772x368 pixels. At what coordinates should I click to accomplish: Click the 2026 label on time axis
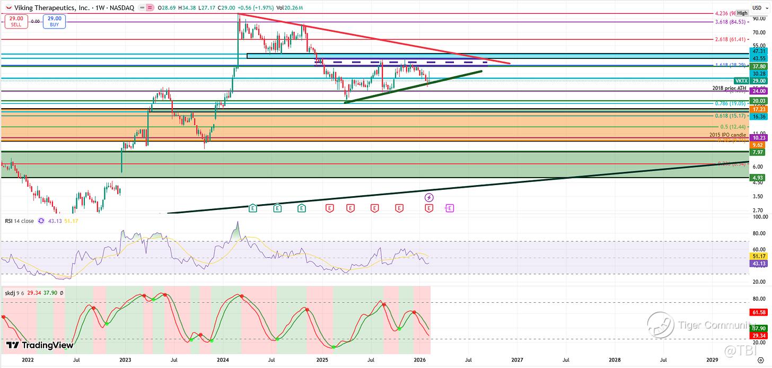[x=419, y=360]
